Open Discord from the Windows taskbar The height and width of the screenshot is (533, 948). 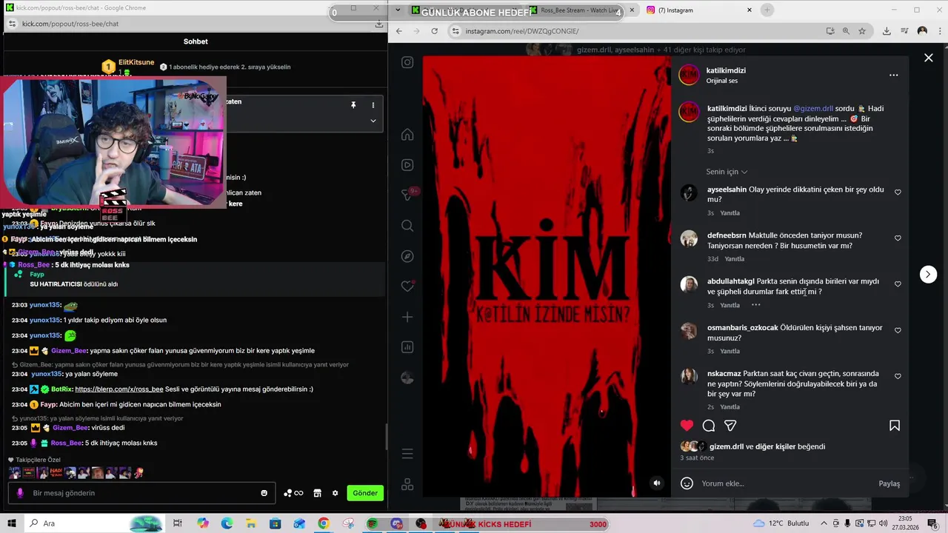tap(396, 523)
